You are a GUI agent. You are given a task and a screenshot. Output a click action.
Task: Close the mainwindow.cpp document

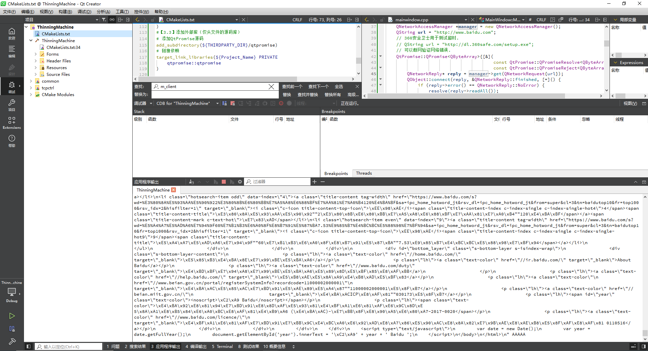pyautogui.click(x=473, y=20)
